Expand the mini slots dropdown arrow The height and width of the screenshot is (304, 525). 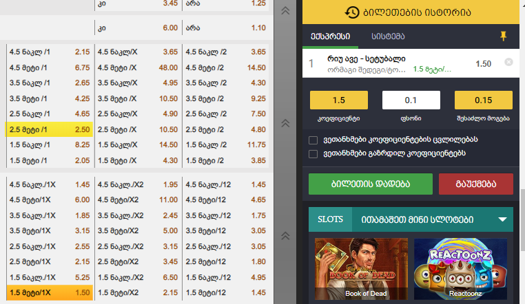[x=502, y=219]
